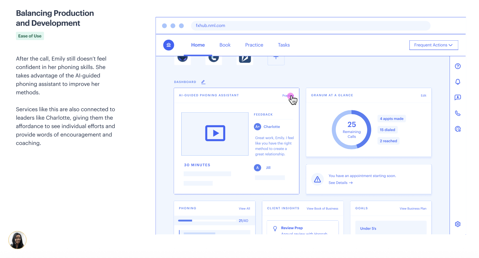479x258 pixels.
Task: Click the DASHBOARD label
Action: (185, 82)
